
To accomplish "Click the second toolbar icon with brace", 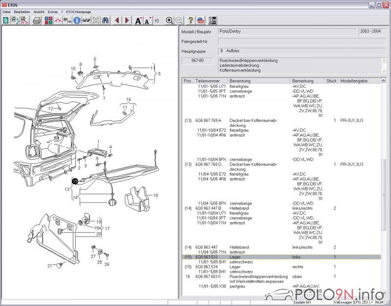I will [15, 20].
